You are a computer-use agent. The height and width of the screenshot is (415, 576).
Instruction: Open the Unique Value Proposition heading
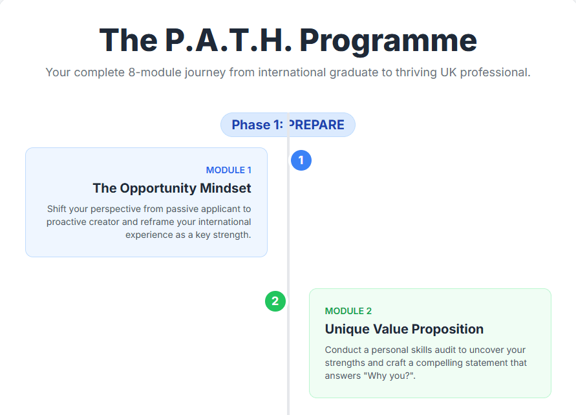coord(404,329)
